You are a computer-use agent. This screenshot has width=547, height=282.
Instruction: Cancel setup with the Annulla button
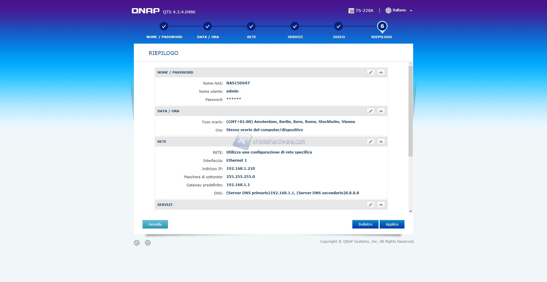[155, 224]
